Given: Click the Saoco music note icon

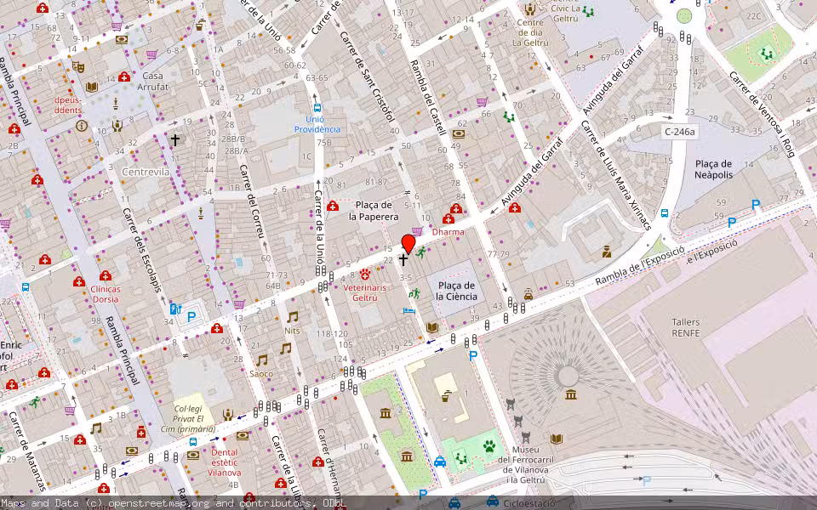Looking at the screenshot, I should [261, 360].
